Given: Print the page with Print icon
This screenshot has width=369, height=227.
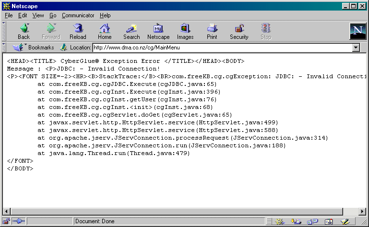Looking at the screenshot, I should tap(212, 32).
